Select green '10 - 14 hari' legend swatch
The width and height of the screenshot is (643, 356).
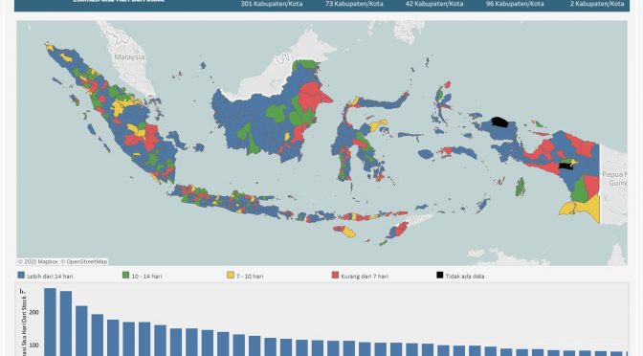(126, 276)
